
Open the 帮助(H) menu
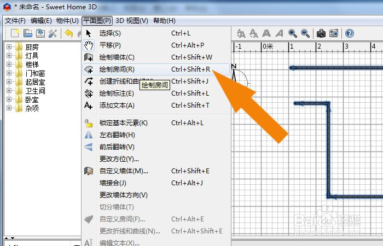(x=164, y=21)
